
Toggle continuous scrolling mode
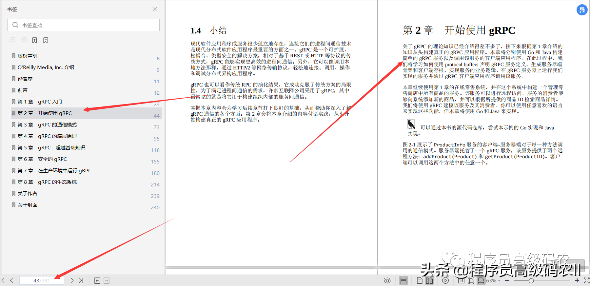tap(403, 281)
